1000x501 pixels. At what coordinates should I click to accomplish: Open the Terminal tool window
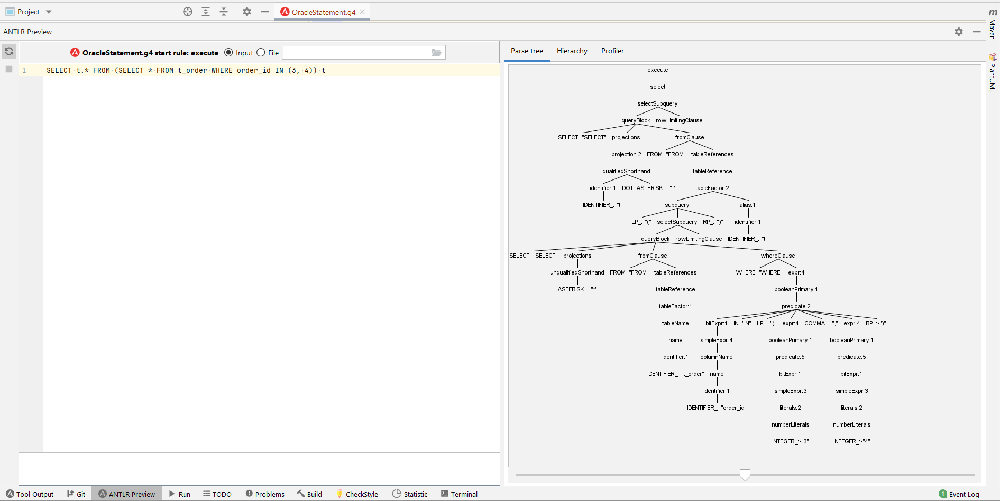pyautogui.click(x=460, y=494)
